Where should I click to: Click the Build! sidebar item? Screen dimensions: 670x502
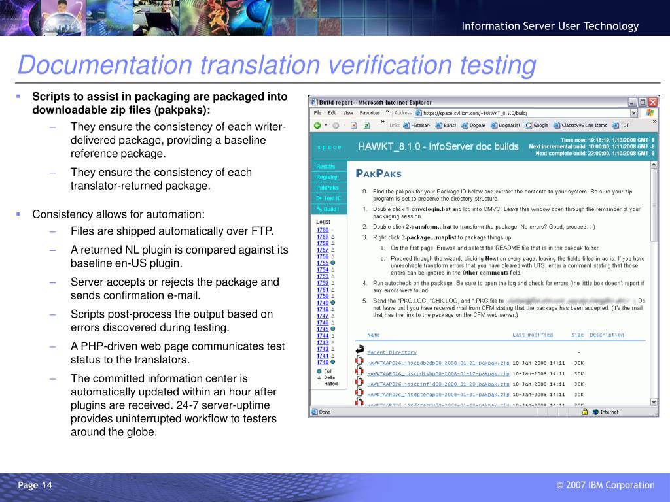(x=328, y=209)
